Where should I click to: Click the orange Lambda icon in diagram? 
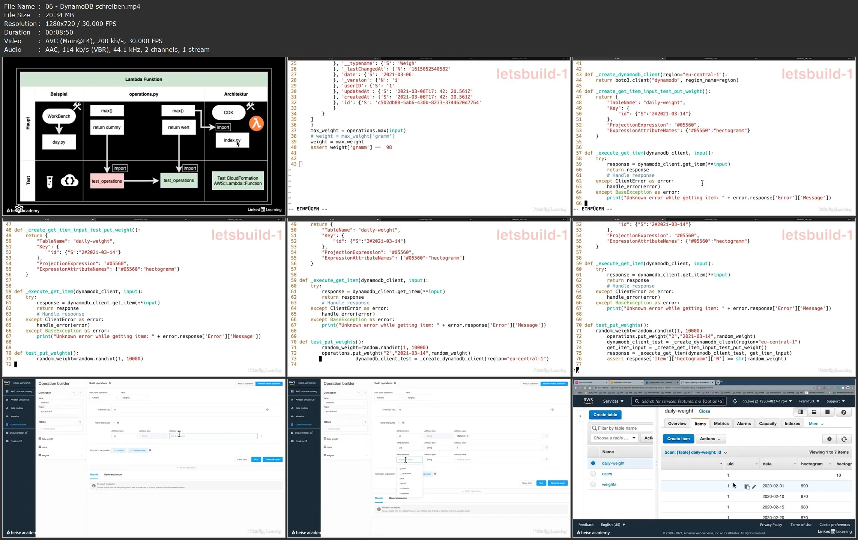coord(256,123)
